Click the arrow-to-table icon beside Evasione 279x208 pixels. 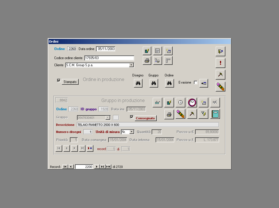(x=204, y=83)
